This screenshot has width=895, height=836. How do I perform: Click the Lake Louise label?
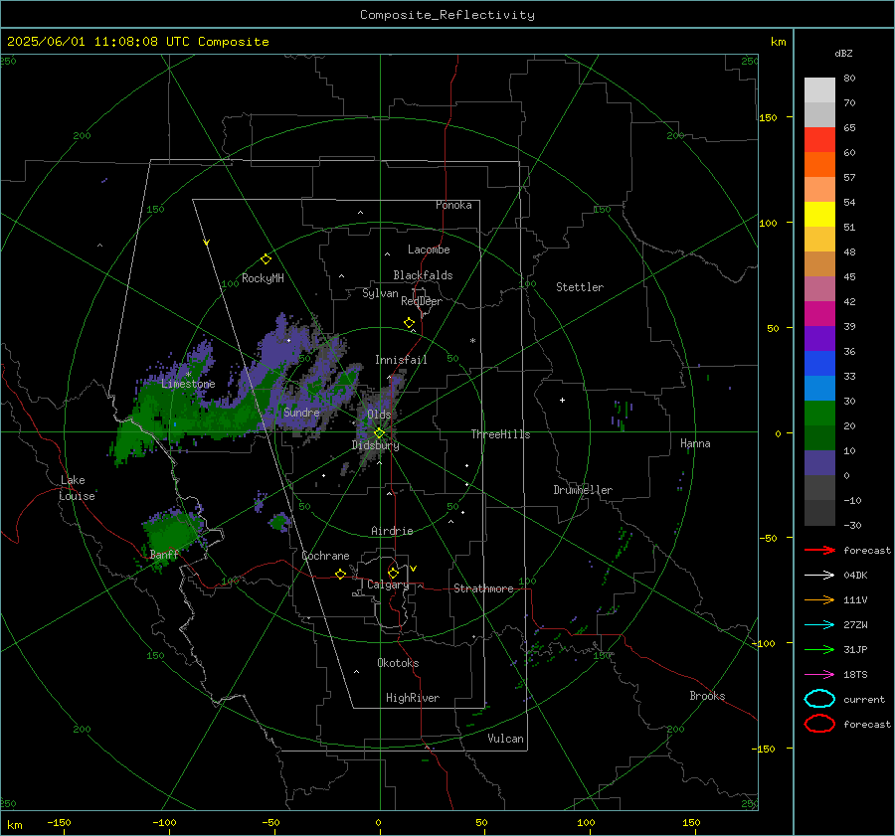point(77,488)
